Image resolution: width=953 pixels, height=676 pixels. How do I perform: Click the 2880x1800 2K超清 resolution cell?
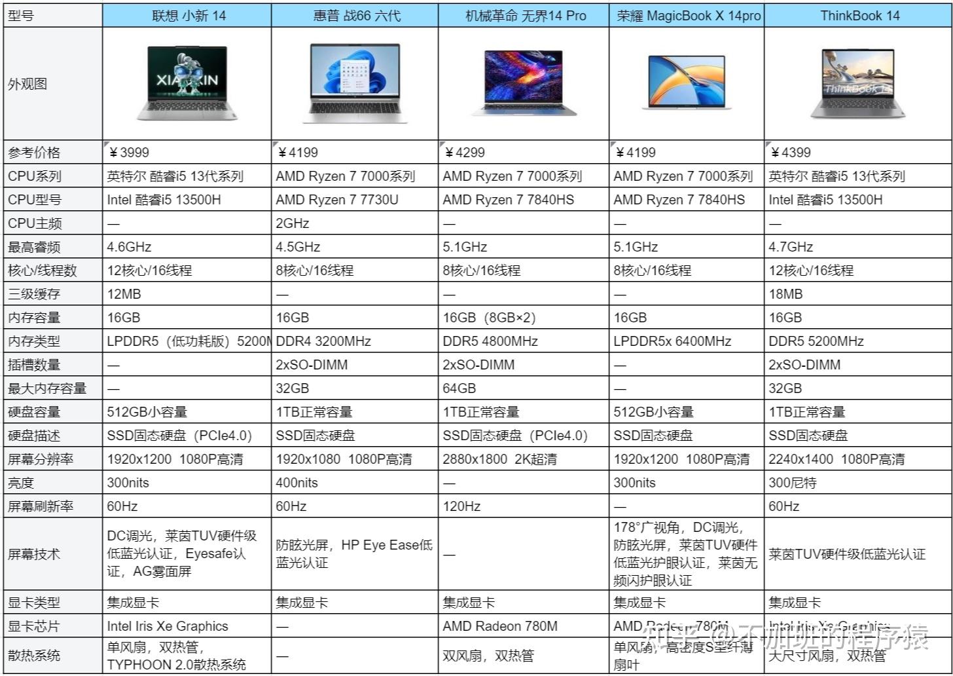point(524,459)
